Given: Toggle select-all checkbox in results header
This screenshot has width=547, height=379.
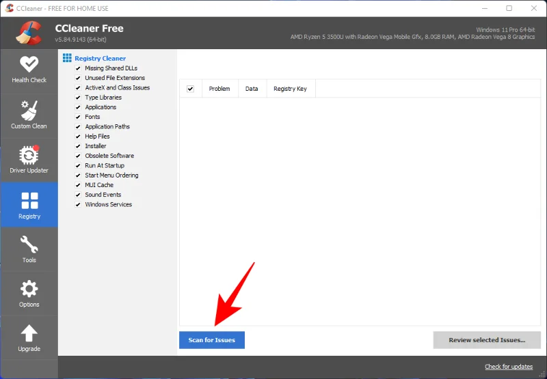Looking at the screenshot, I should (x=190, y=89).
